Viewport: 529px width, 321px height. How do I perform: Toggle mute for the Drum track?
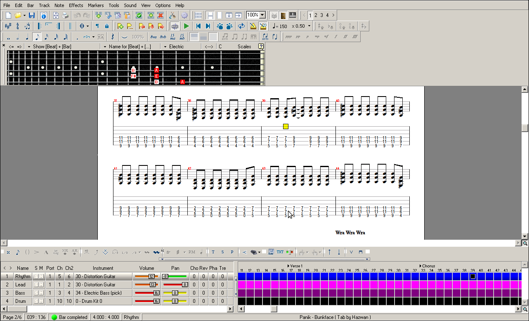[x=41, y=301]
